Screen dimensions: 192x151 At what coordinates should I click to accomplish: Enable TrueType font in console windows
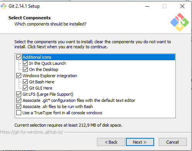click(x=19, y=113)
